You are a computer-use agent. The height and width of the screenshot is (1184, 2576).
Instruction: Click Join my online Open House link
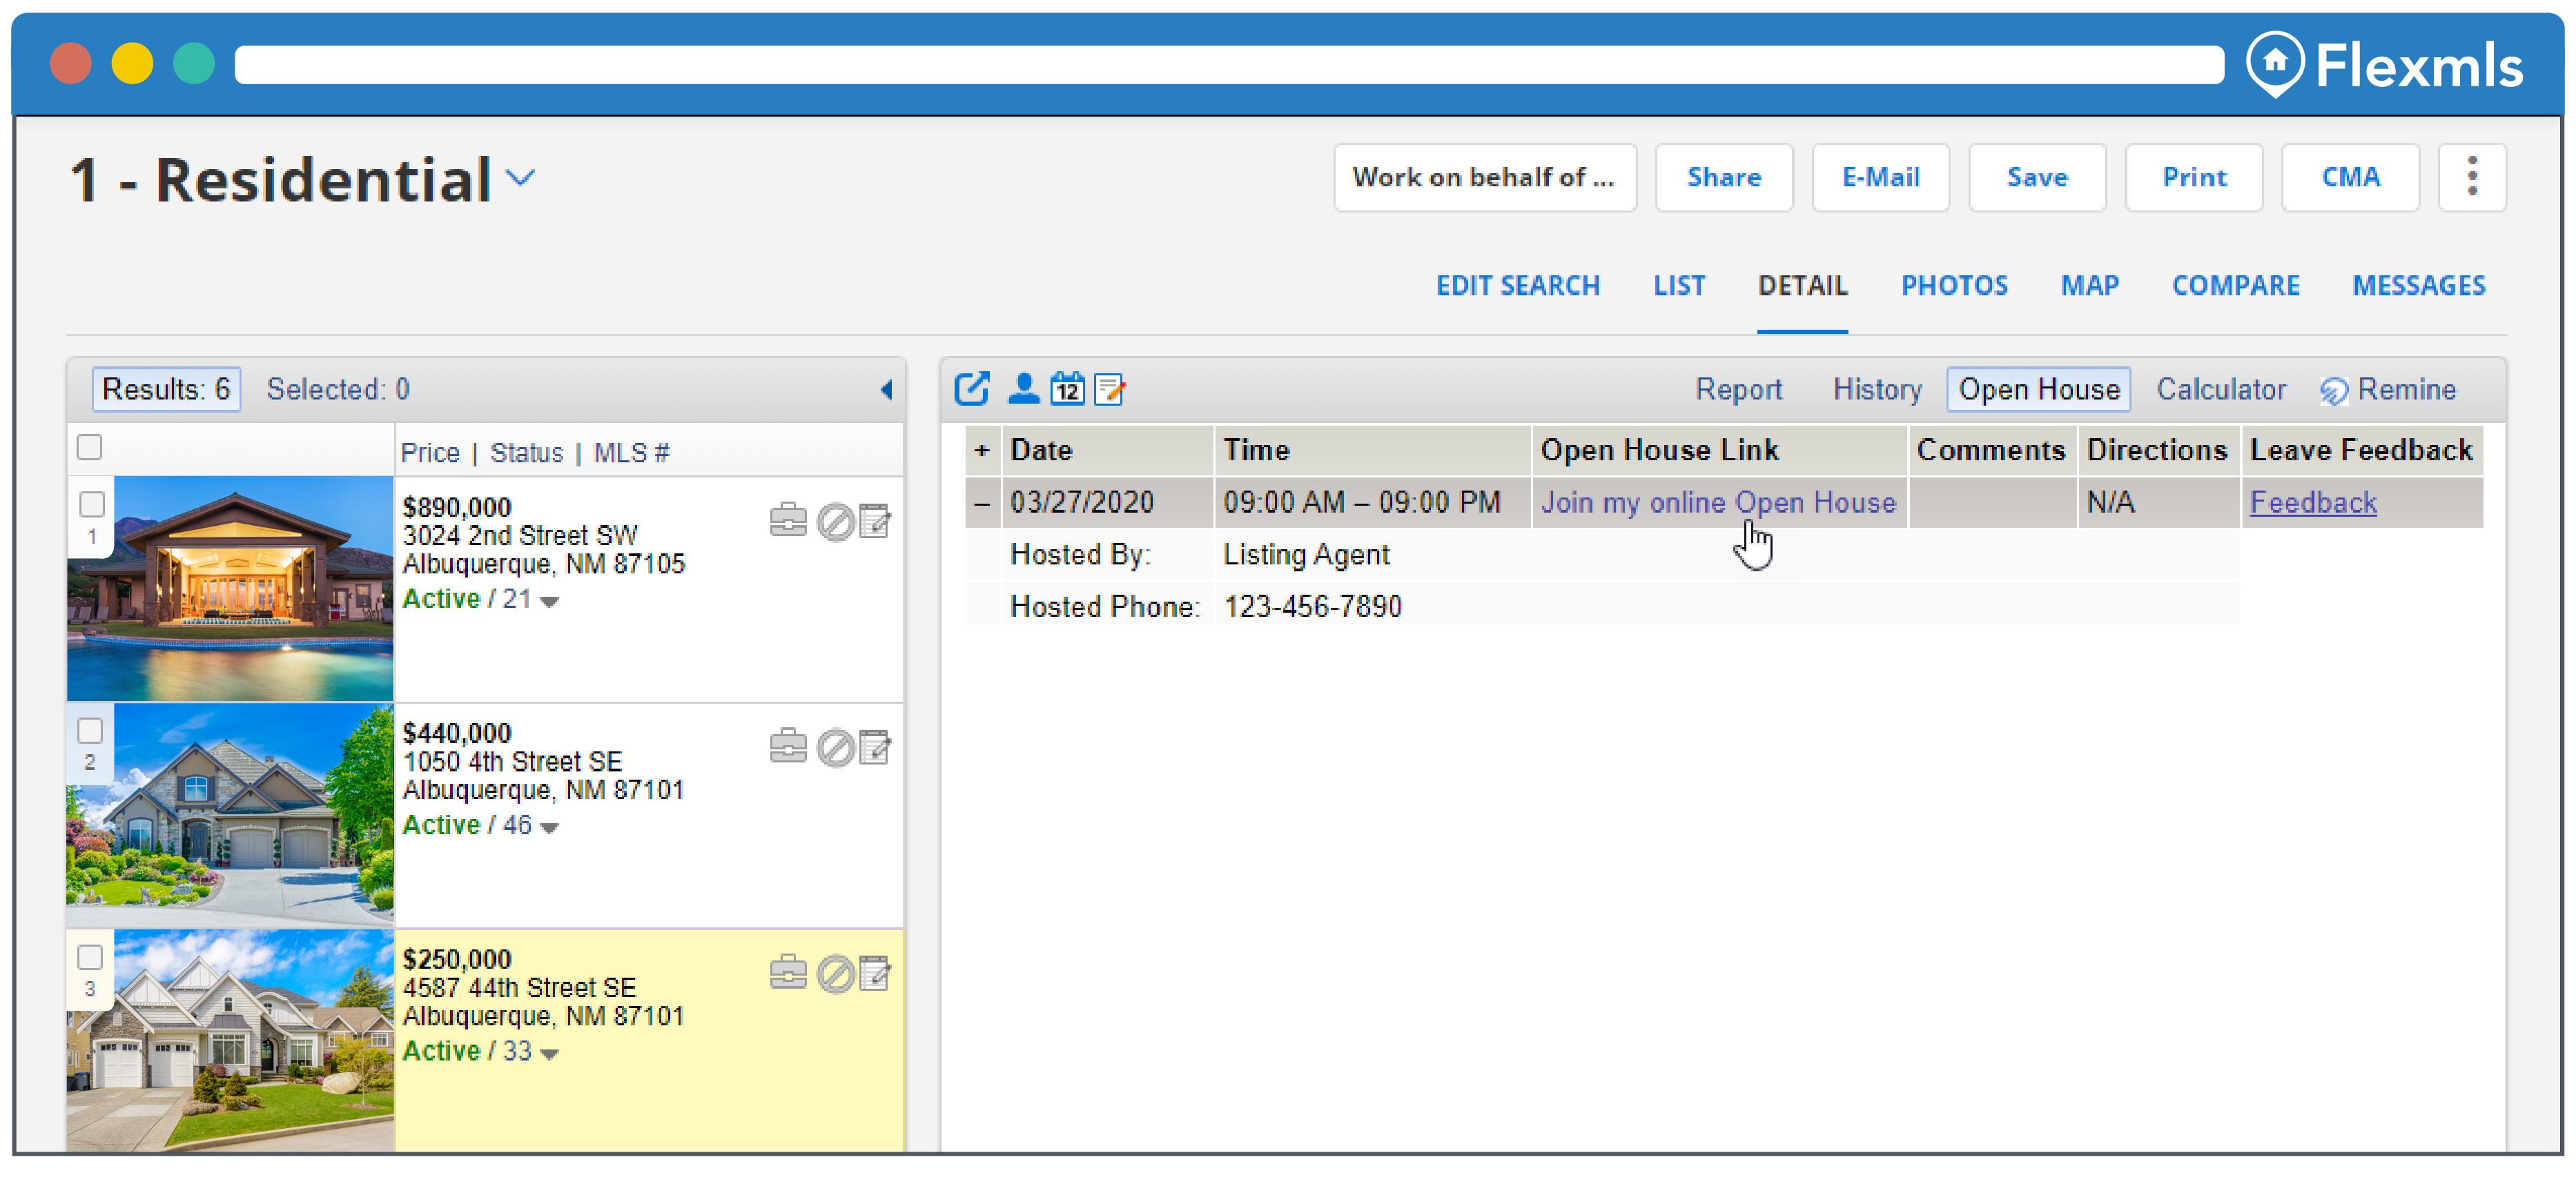pos(1717,503)
